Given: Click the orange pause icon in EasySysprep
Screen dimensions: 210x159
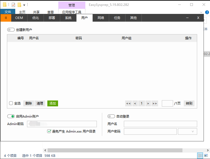Looking at the screenshot, I should coord(6,18).
